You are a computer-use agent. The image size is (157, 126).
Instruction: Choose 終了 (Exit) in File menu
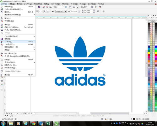tap(18, 75)
